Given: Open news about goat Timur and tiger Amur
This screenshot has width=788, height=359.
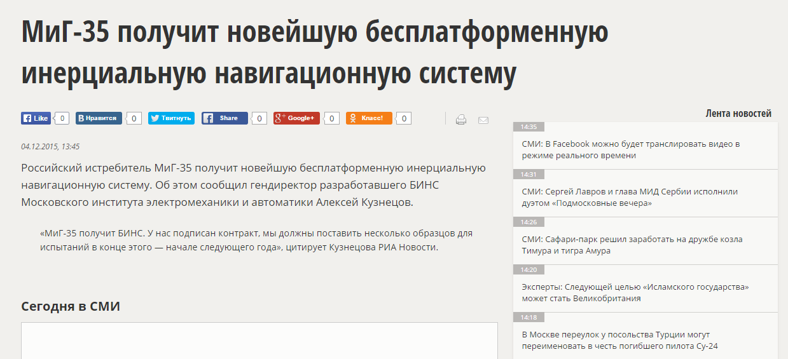Looking at the screenshot, I should [x=632, y=245].
